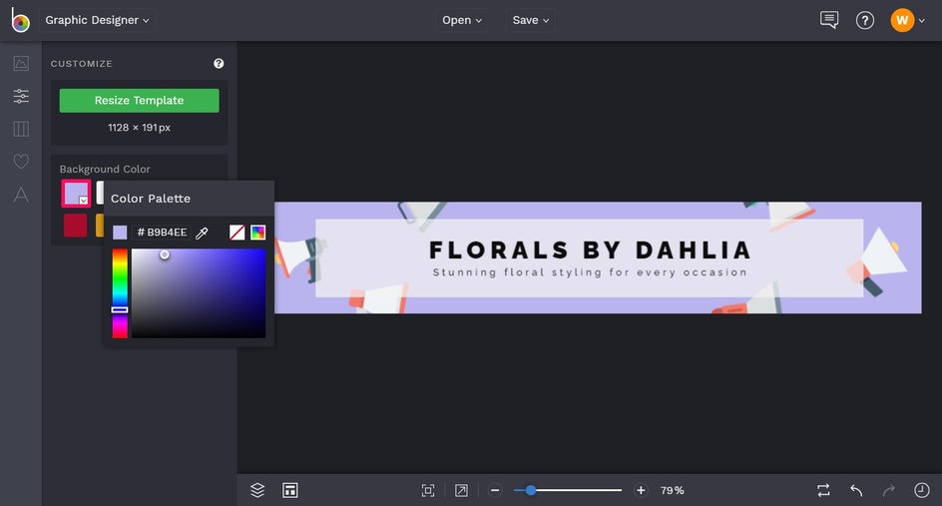
Task: Click the Color Palette panel title
Action: pos(151,199)
